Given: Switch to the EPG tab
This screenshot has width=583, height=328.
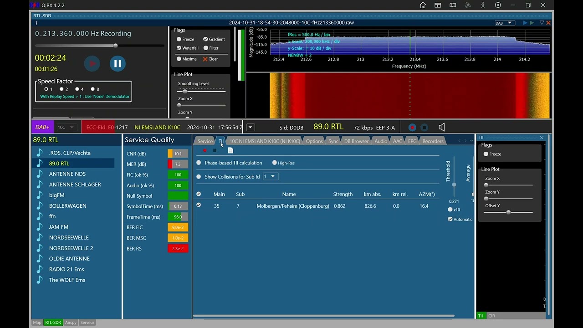Looking at the screenshot, I should coord(412,141).
